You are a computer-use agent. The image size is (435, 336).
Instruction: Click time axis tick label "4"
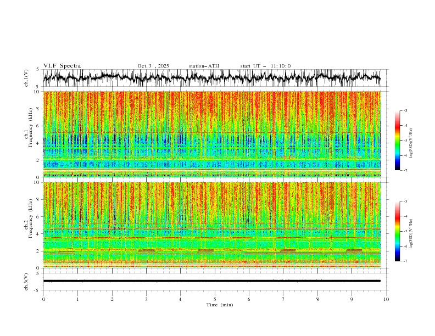(180, 299)
